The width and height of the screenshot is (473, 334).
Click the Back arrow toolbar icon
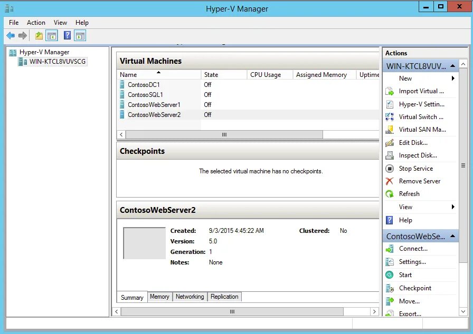(x=11, y=36)
